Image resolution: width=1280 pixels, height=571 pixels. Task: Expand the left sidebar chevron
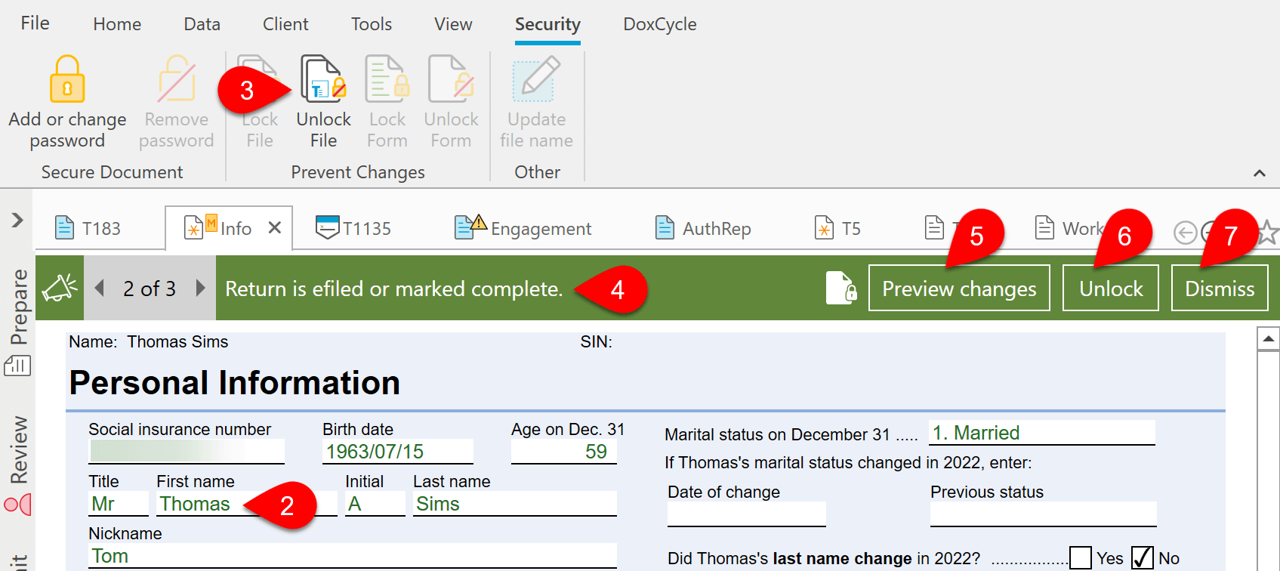point(17,221)
